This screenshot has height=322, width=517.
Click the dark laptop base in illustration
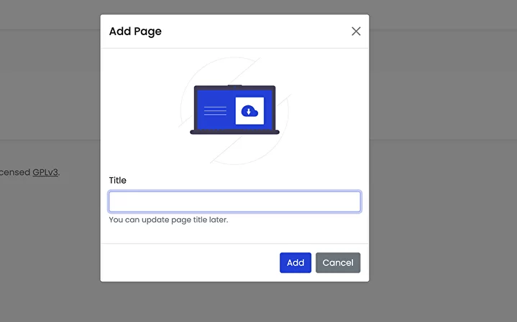pos(234,132)
